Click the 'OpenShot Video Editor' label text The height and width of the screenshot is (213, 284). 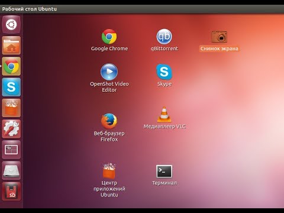pyautogui.click(x=109, y=87)
